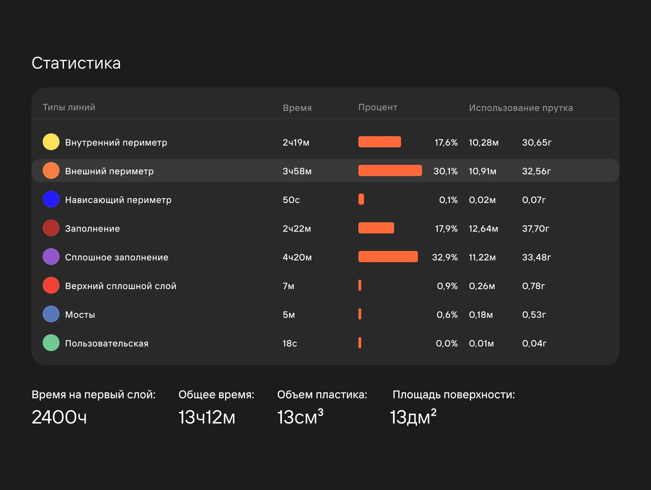The height and width of the screenshot is (490, 651).
Task: Click the 30,1% percent bar
Action: coord(390,170)
